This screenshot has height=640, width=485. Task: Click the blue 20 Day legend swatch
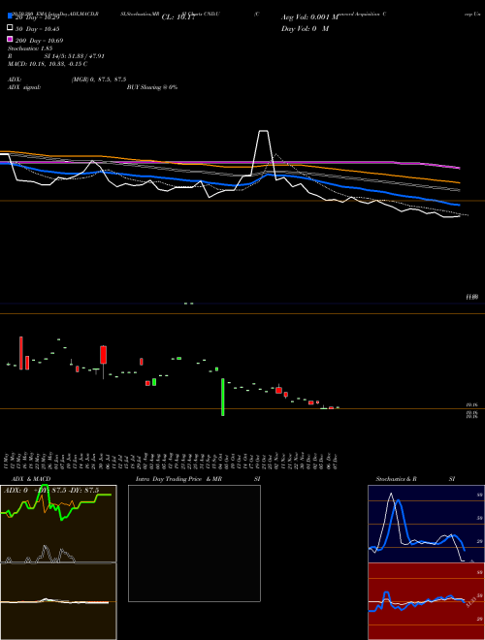(10, 16)
